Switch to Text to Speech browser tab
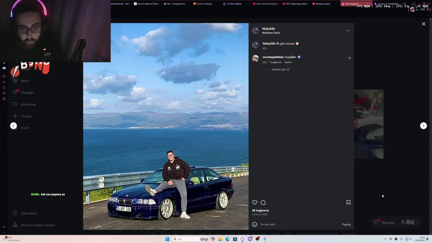The image size is (432, 243). pyautogui.click(x=146, y=4)
